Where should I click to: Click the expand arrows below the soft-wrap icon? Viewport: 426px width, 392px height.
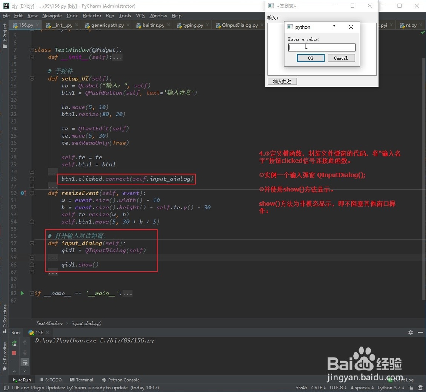pos(25,372)
